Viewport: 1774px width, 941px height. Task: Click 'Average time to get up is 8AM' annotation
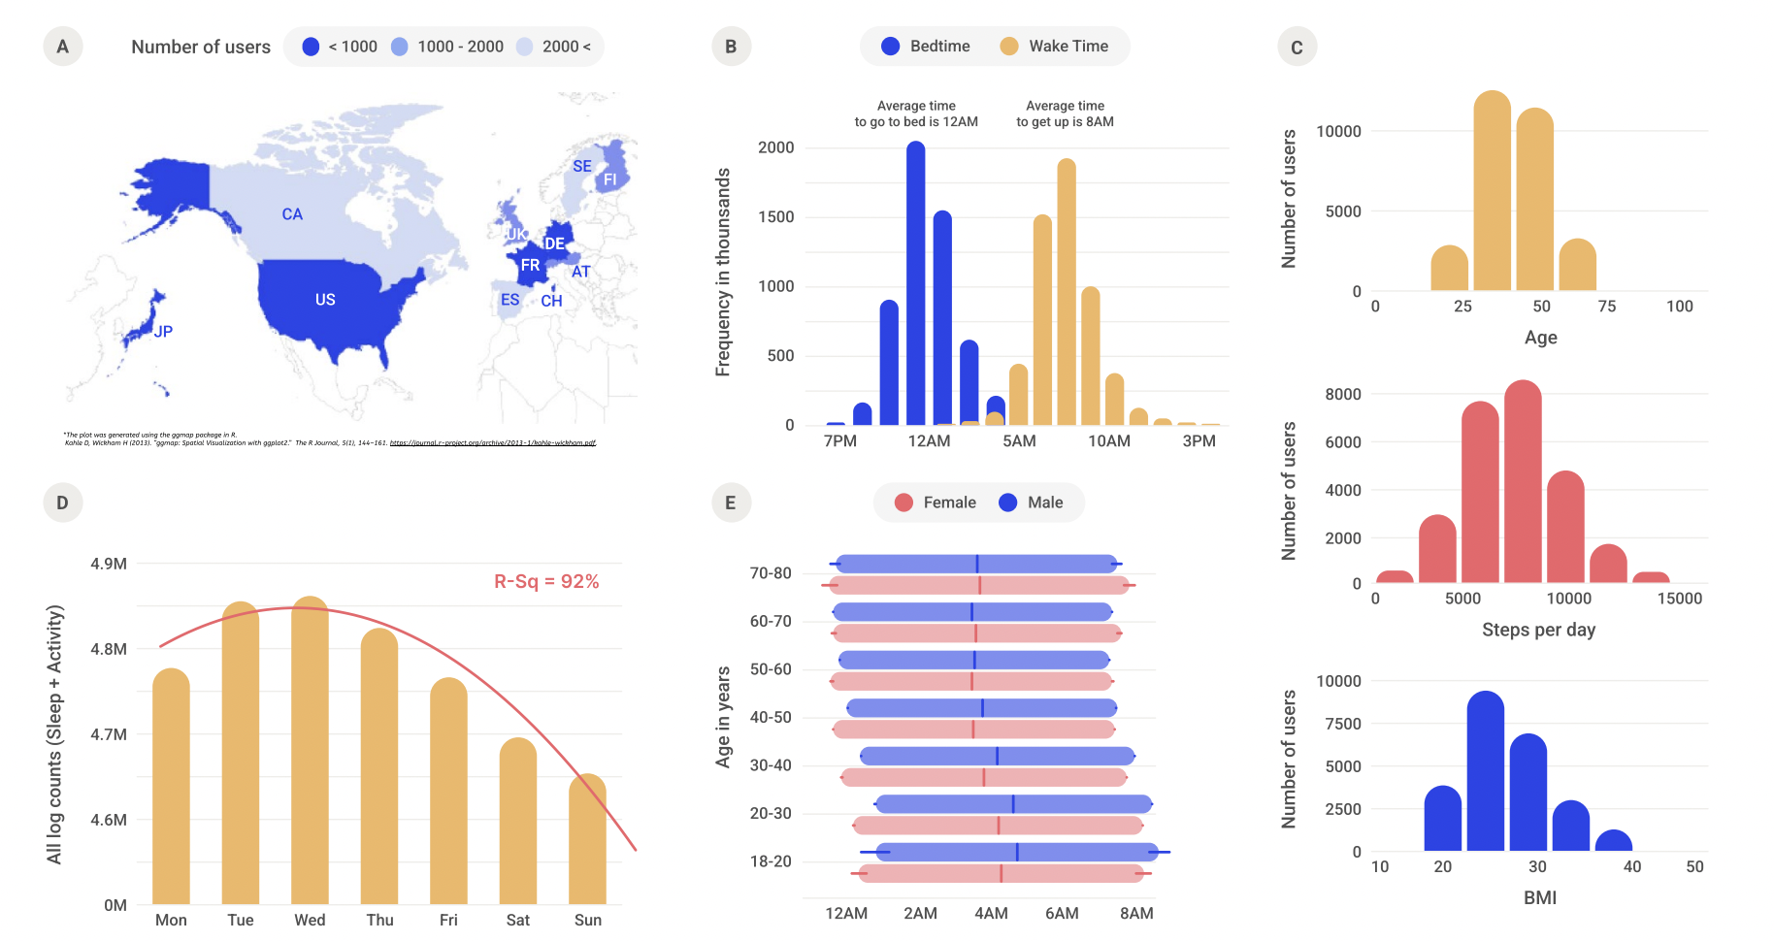(1065, 114)
